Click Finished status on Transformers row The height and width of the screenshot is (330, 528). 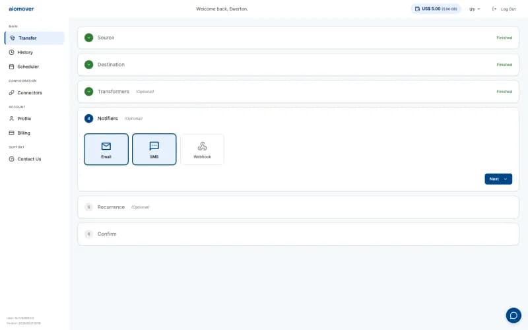coord(504,92)
